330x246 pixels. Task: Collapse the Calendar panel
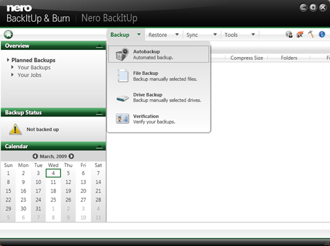pyautogui.click(x=100, y=146)
